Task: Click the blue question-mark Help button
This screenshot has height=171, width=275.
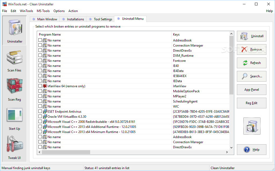Action: (251, 150)
